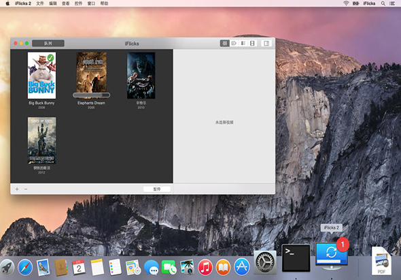This screenshot has width=401, height=280.
Task: Open the 编辑 menu
Action: point(53,3)
